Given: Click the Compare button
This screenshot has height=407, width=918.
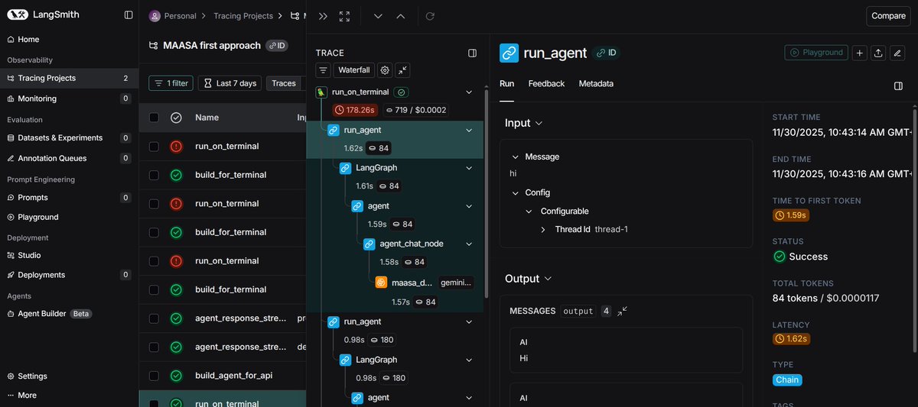Looking at the screenshot, I should [888, 16].
